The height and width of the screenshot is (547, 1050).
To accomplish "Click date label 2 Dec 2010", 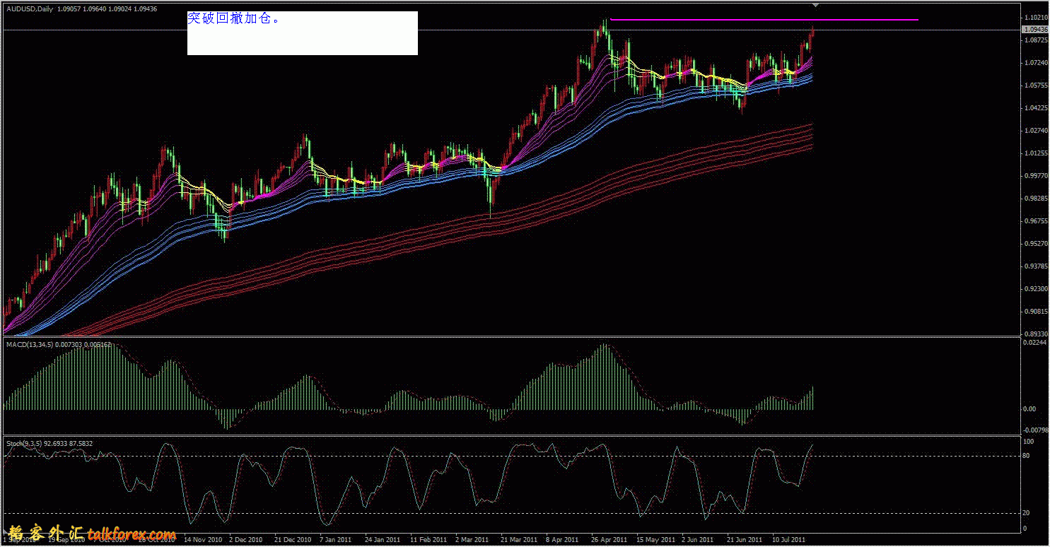I will 245,539.
